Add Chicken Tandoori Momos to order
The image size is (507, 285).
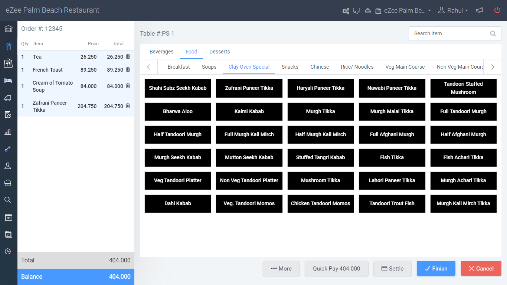click(x=321, y=203)
